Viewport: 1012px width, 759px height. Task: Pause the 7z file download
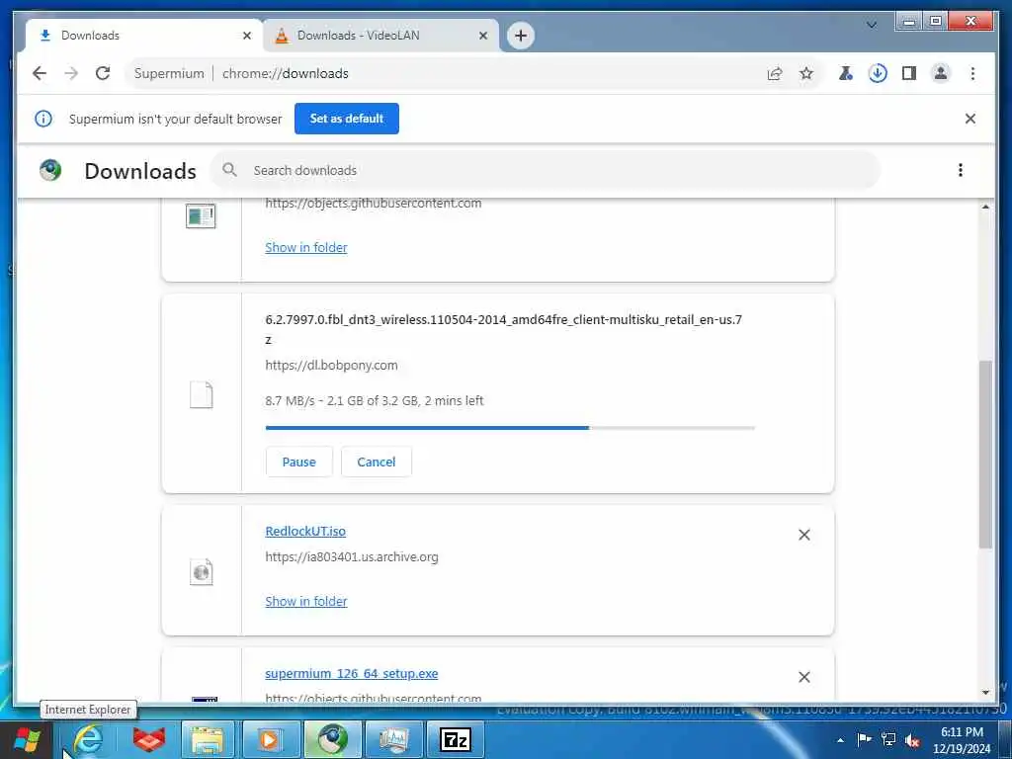coord(298,463)
